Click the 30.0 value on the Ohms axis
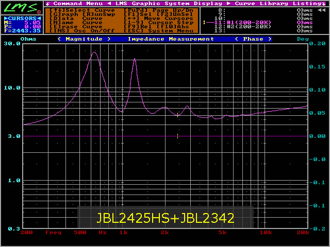Image resolution: width=330 pixels, height=247 pixels. coord(12,43)
